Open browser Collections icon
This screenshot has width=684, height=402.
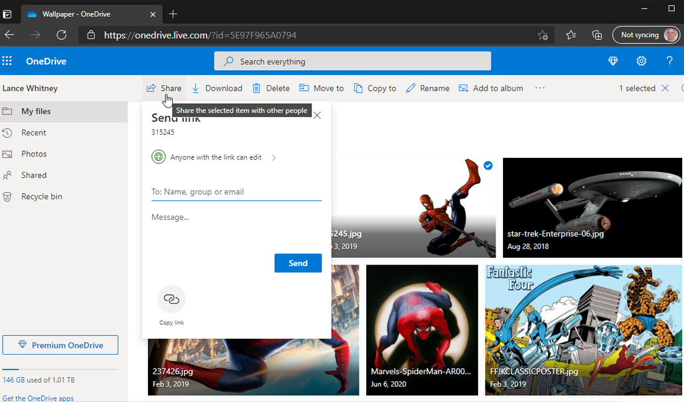coord(597,35)
